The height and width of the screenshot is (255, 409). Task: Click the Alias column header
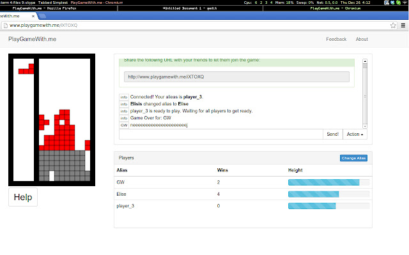[122, 170]
